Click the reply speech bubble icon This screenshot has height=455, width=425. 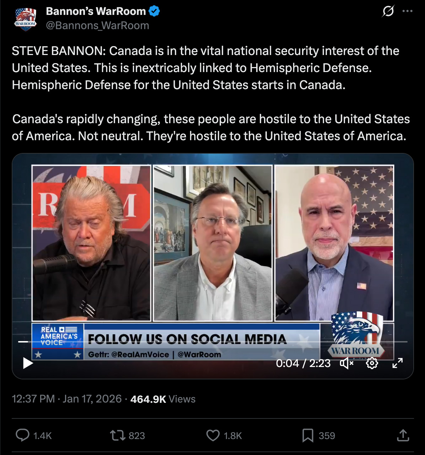[x=23, y=435]
